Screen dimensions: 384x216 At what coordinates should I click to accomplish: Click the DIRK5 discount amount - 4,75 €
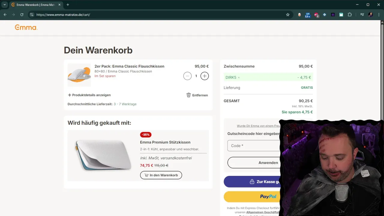(x=304, y=77)
